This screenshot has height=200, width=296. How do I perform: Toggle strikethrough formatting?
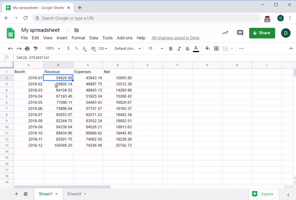[187, 48]
